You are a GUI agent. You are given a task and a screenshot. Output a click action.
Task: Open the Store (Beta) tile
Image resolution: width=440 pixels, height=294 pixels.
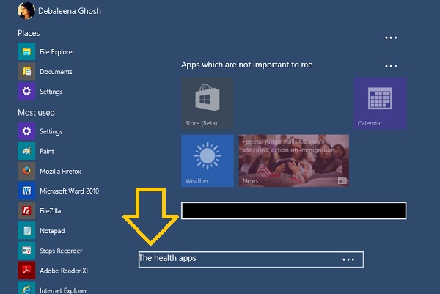(208, 103)
